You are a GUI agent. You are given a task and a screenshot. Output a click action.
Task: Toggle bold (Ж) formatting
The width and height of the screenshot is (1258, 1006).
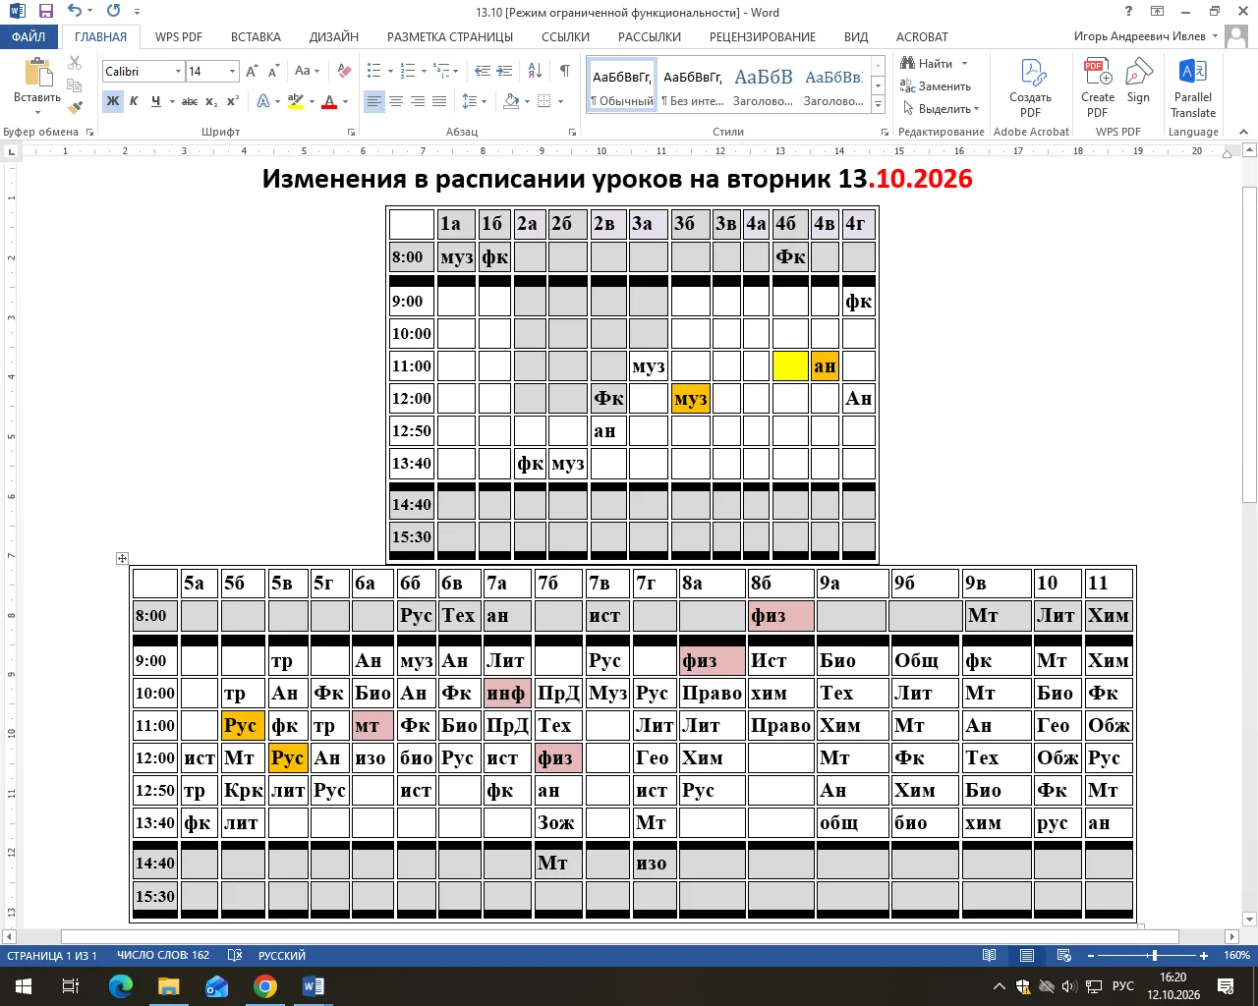pyautogui.click(x=113, y=101)
